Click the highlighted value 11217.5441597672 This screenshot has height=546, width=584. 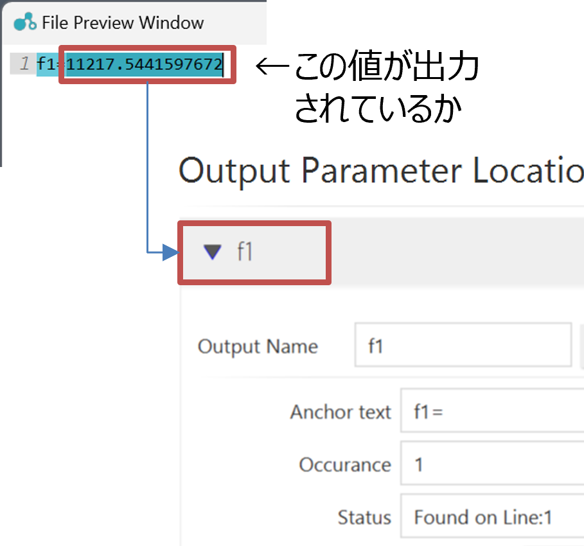pyautogui.click(x=145, y=65)
